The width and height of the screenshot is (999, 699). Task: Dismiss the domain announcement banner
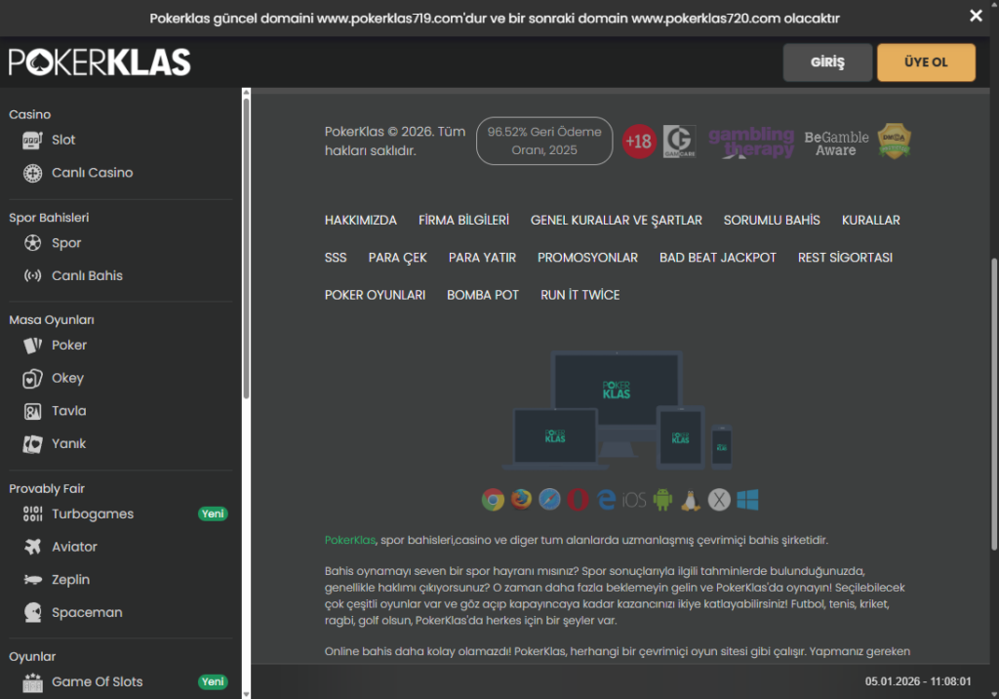click(976, 16)
